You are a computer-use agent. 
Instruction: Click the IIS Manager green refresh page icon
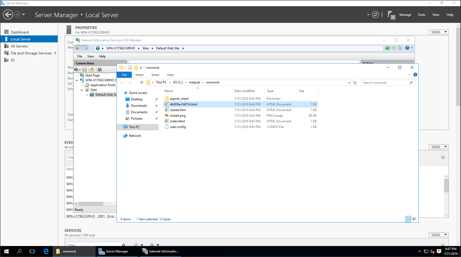[x=387, y=48]
